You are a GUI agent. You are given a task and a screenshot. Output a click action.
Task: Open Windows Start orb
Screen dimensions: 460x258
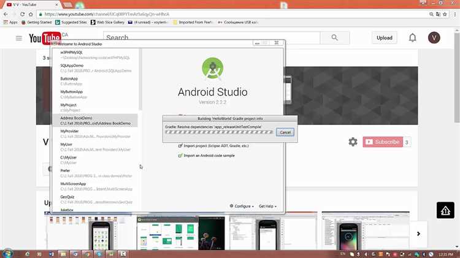click(x=7, y=253)
